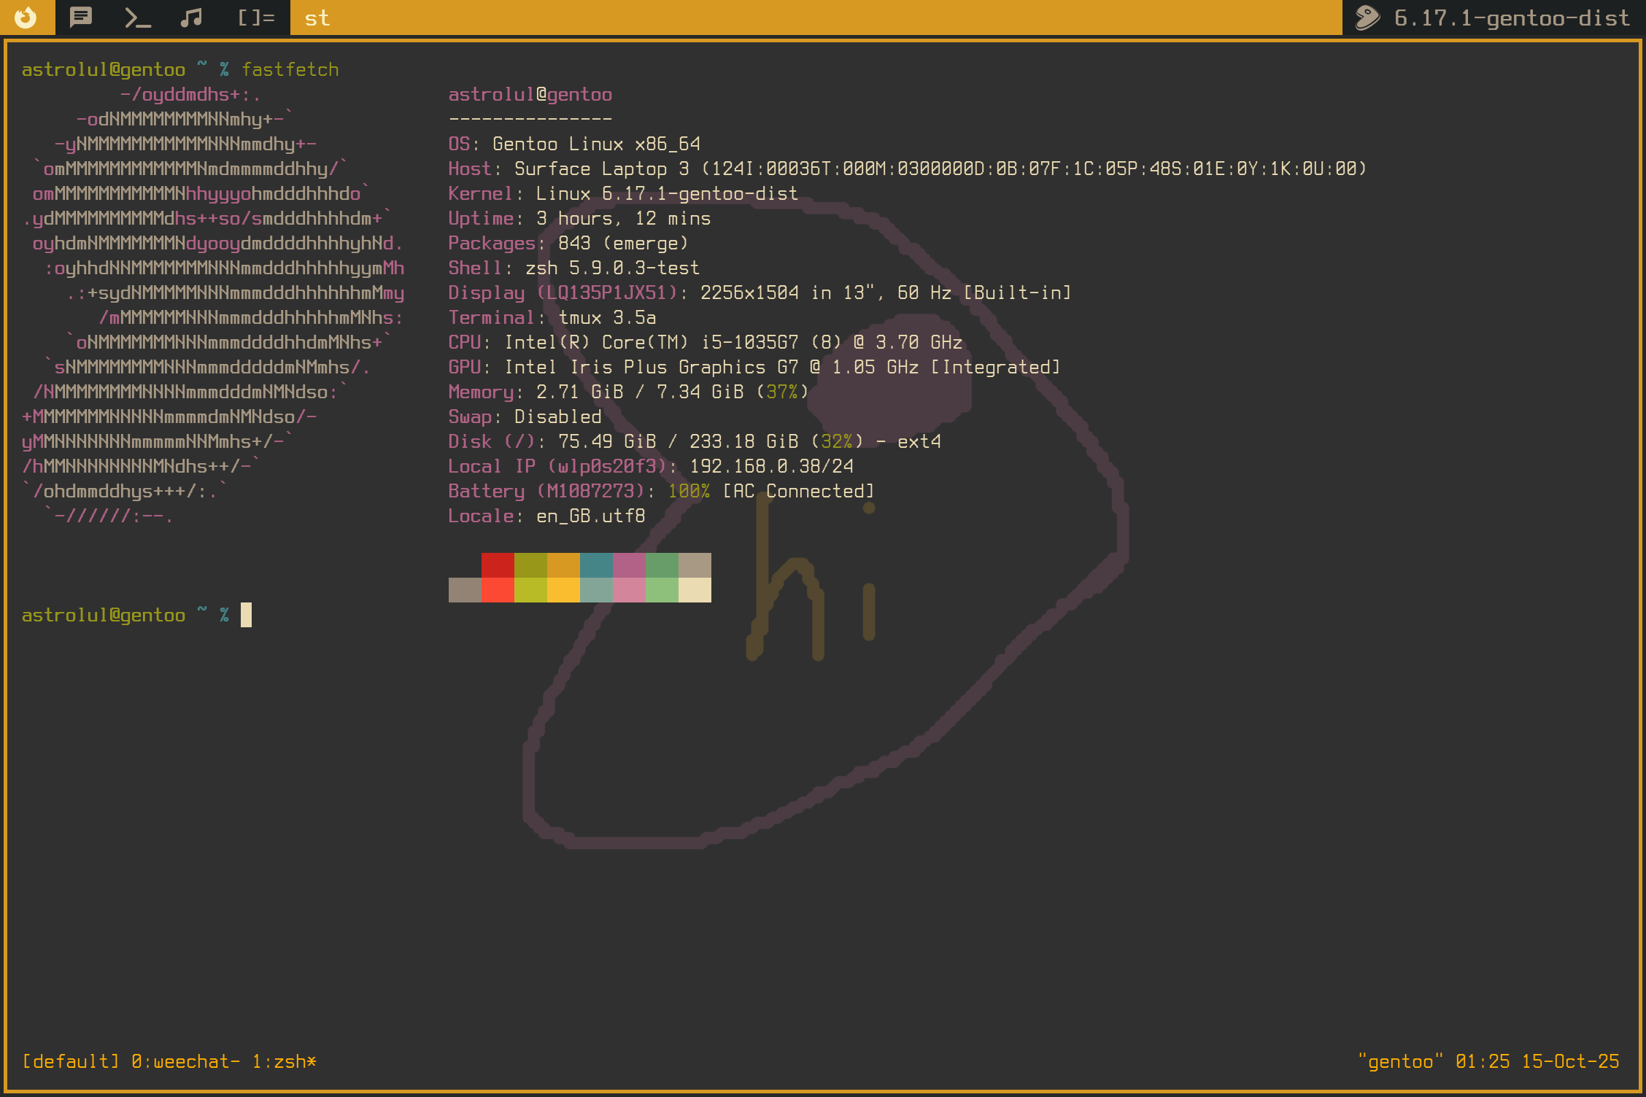Switch to the Firefox browser tag

pyautogui.click(x=26, y=18)
